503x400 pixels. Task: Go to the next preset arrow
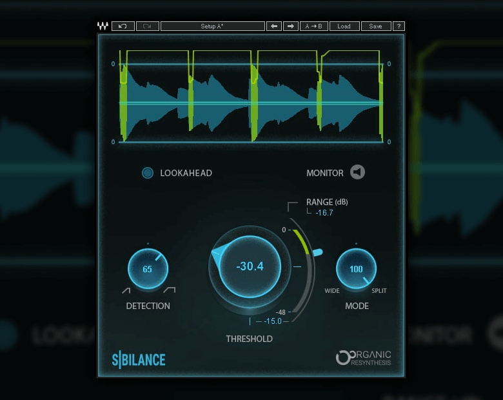[x=291, y=26]
